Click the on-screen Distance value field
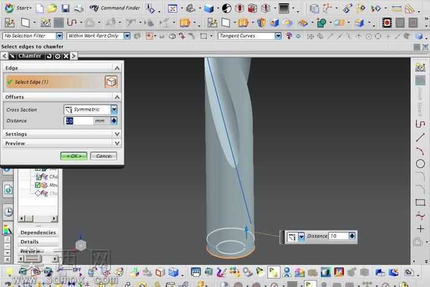 [x=338, y=236]
